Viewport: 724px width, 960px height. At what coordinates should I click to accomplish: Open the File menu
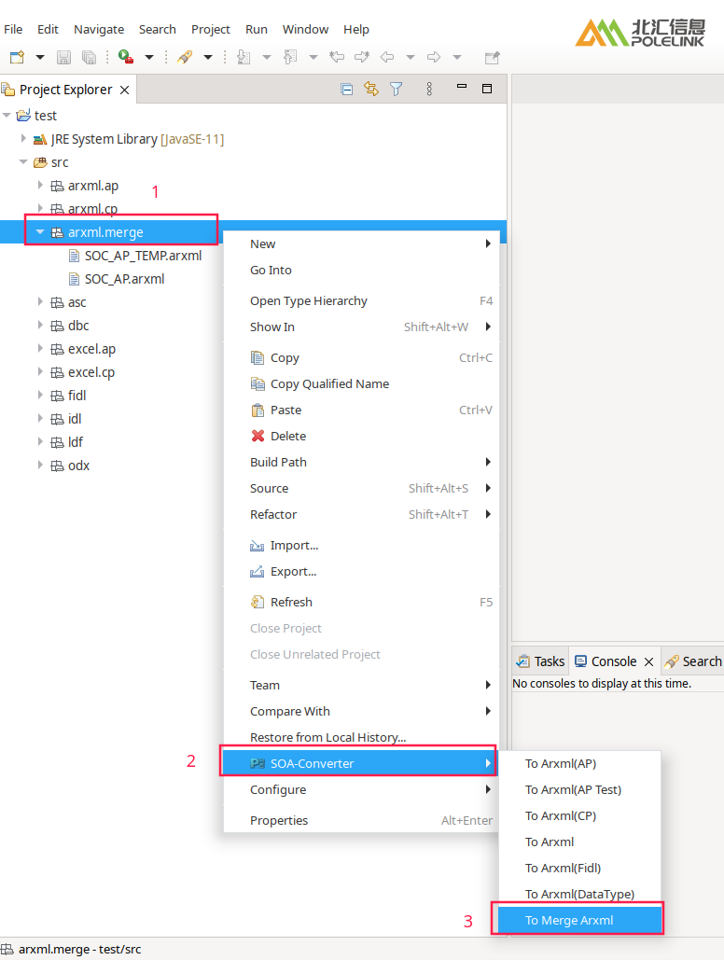[x=13, y=30]
